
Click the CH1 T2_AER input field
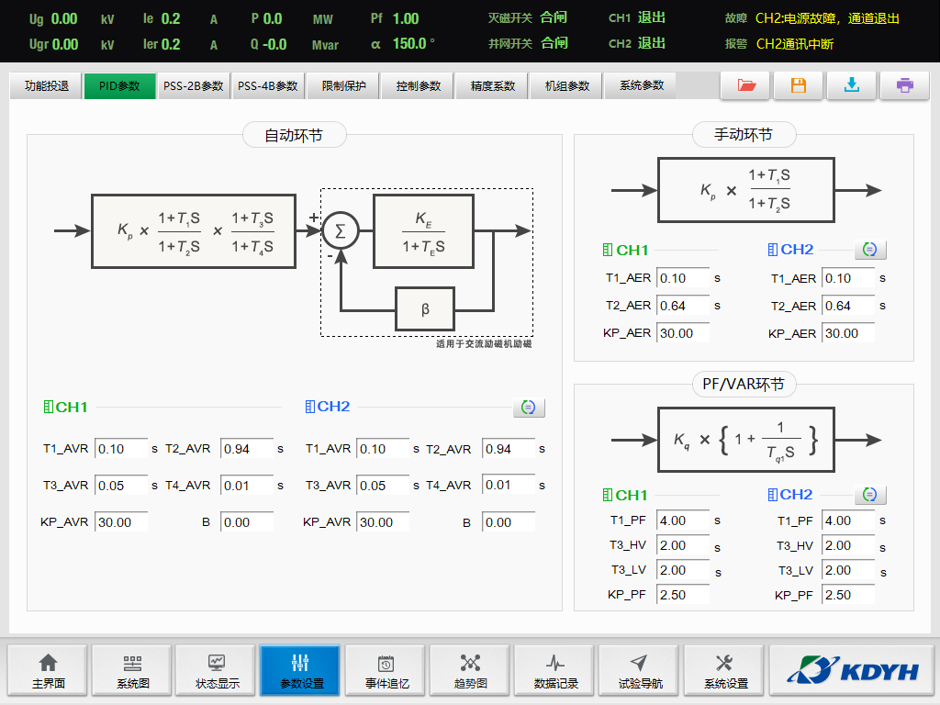tap(683, 306)
